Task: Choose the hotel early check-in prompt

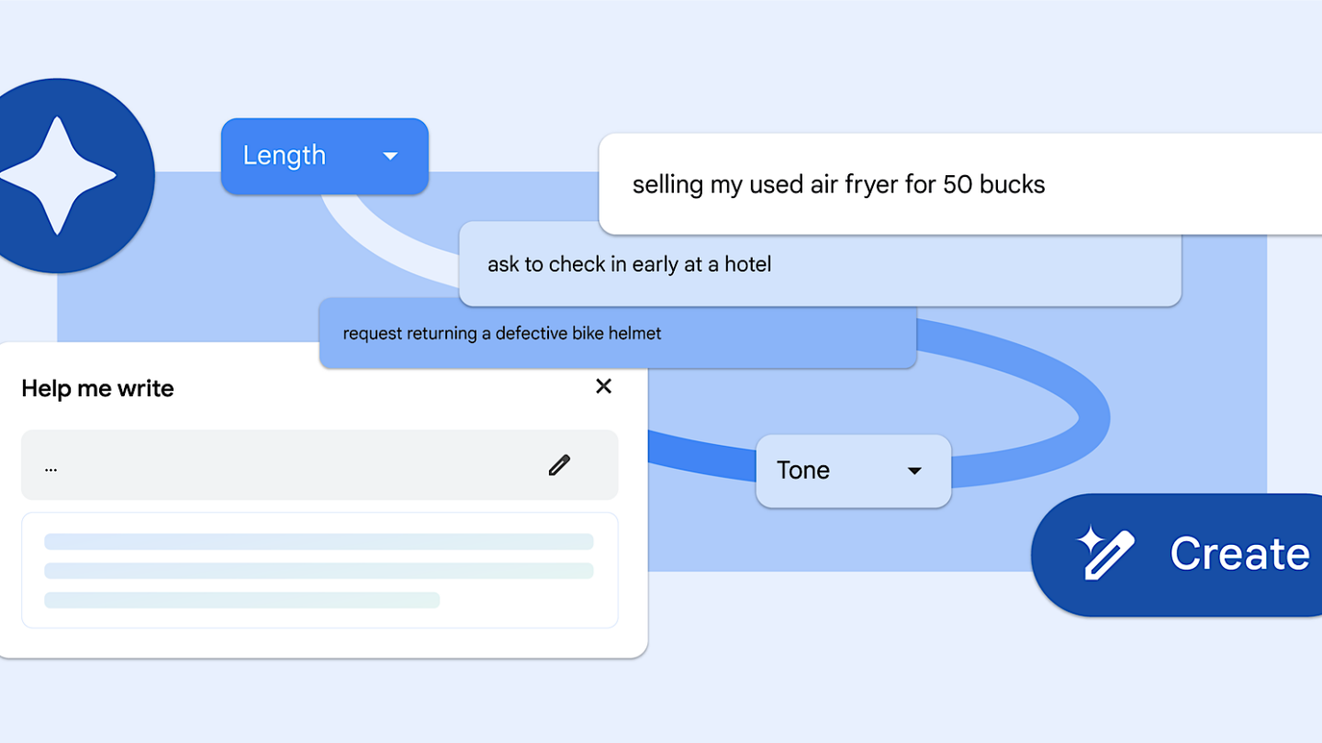Action: pyautogui.click(x=629, y=265)
